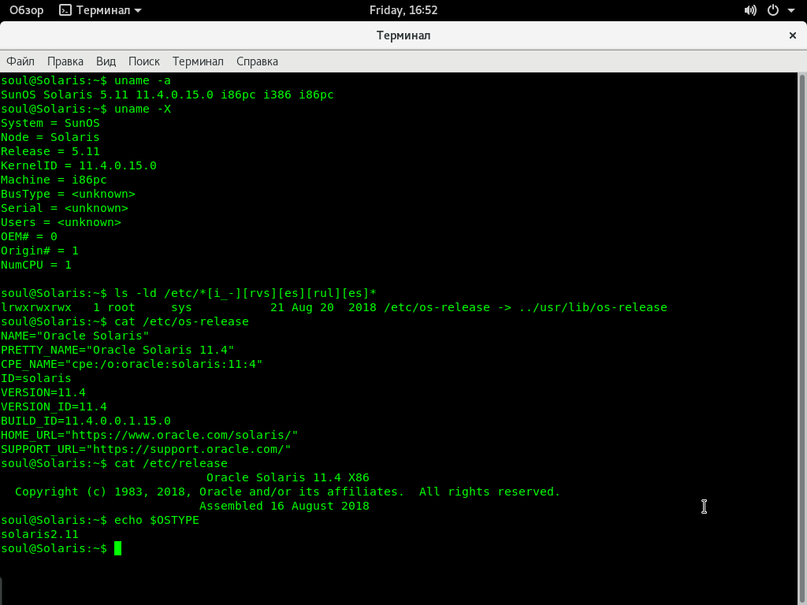
Task: Click the line 'Origin# = 1'
Action: pos(39,251)
